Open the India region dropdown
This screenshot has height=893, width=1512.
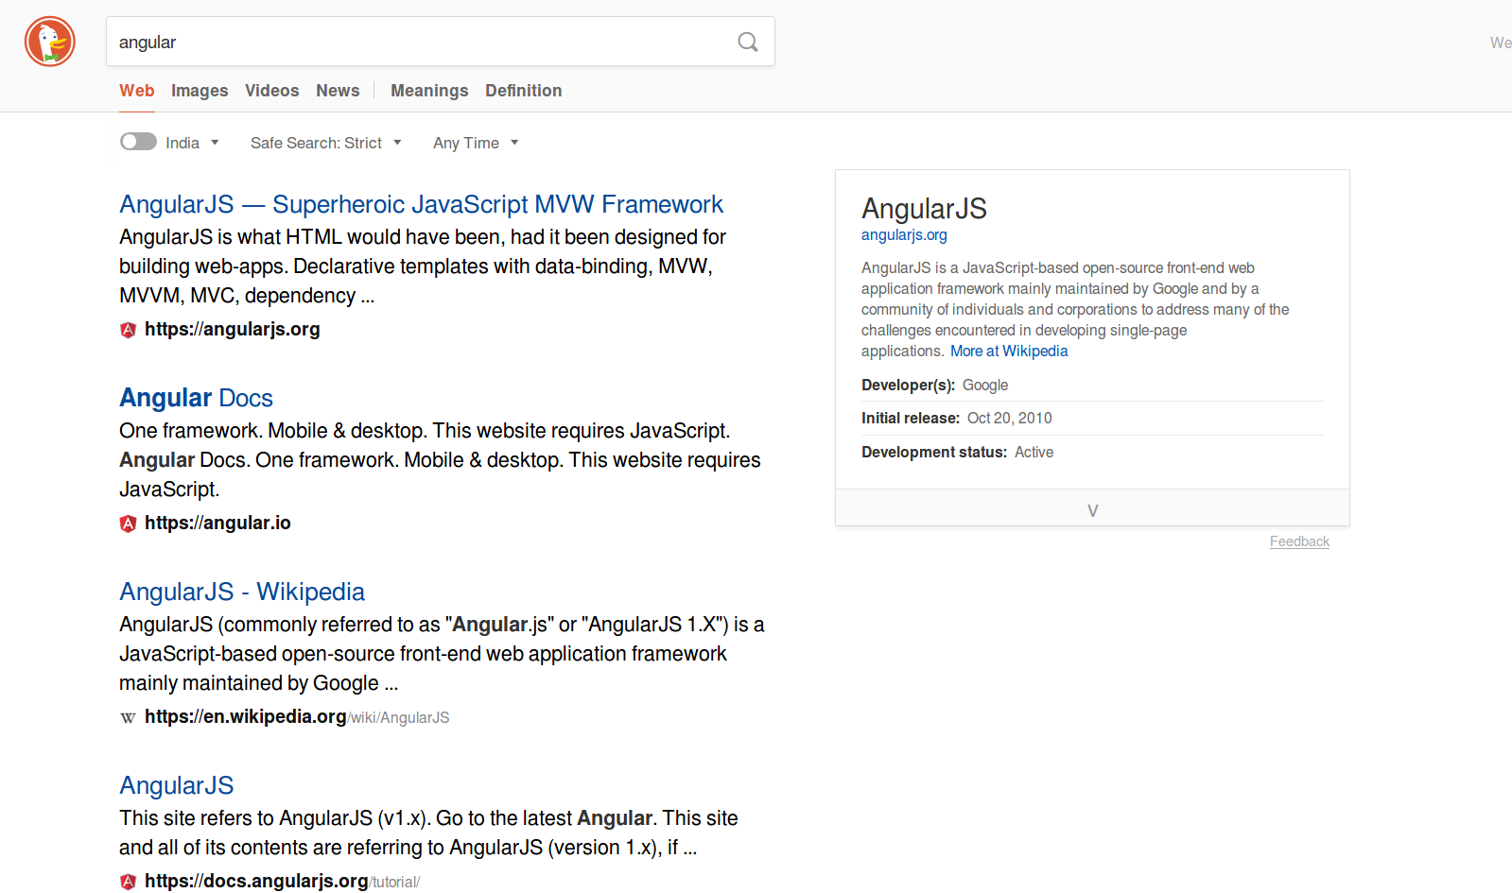[x=192, y=143]
